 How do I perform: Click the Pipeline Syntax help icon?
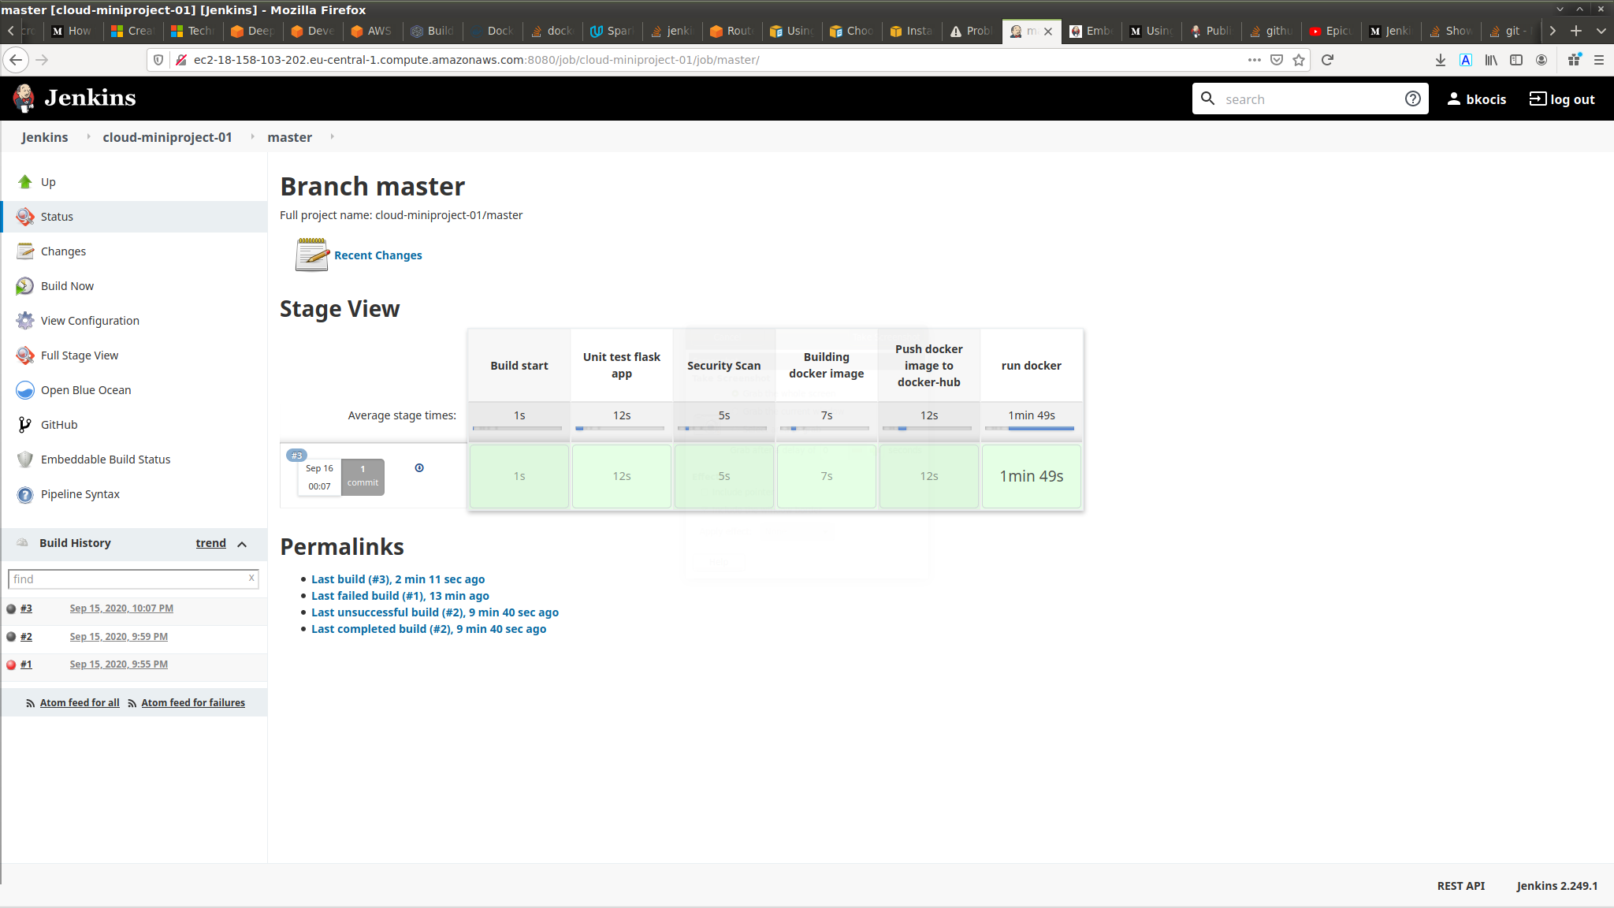coord(25,494)
